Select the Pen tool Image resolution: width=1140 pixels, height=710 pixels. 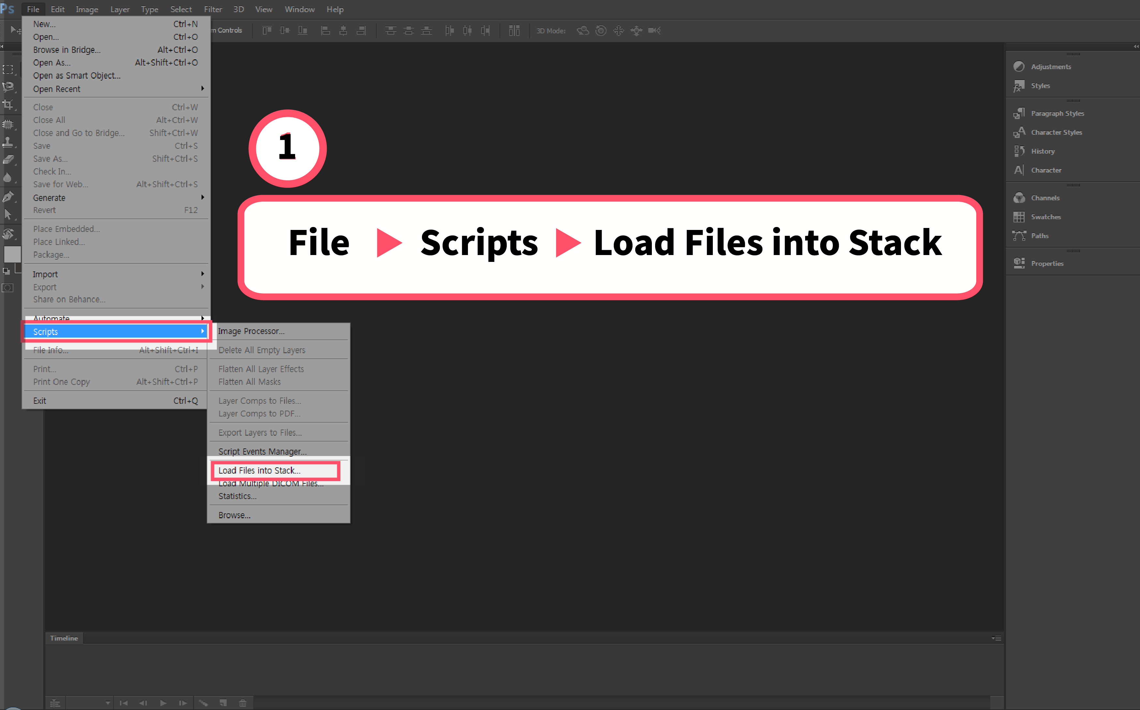8,197
